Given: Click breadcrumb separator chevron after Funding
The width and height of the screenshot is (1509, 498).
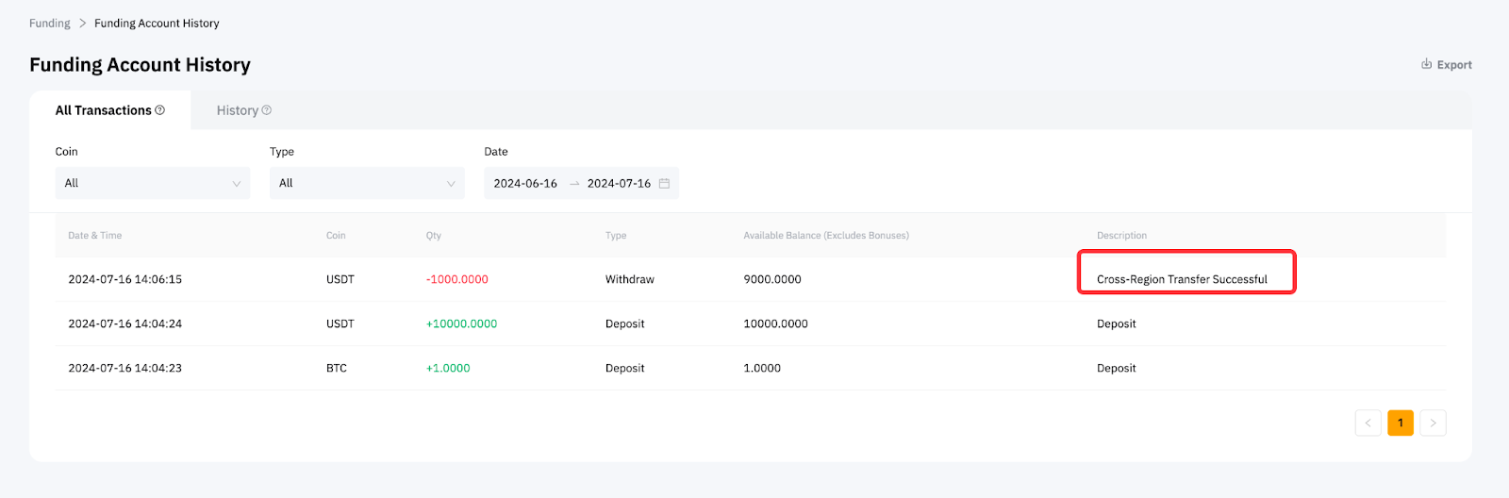Looking at the screenshot, I should (x=82, y=23).
